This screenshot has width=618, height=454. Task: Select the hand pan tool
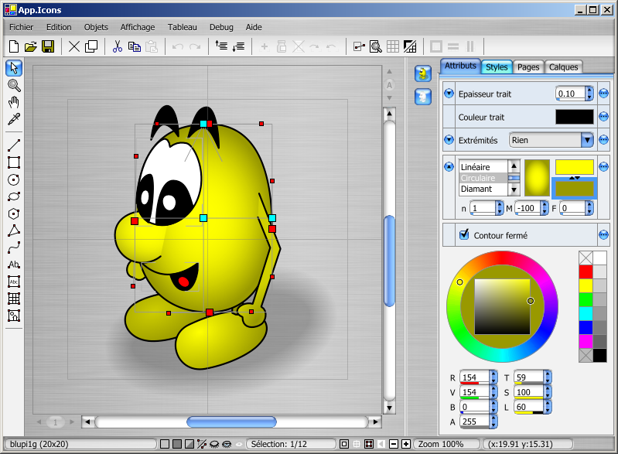(13, 102)
